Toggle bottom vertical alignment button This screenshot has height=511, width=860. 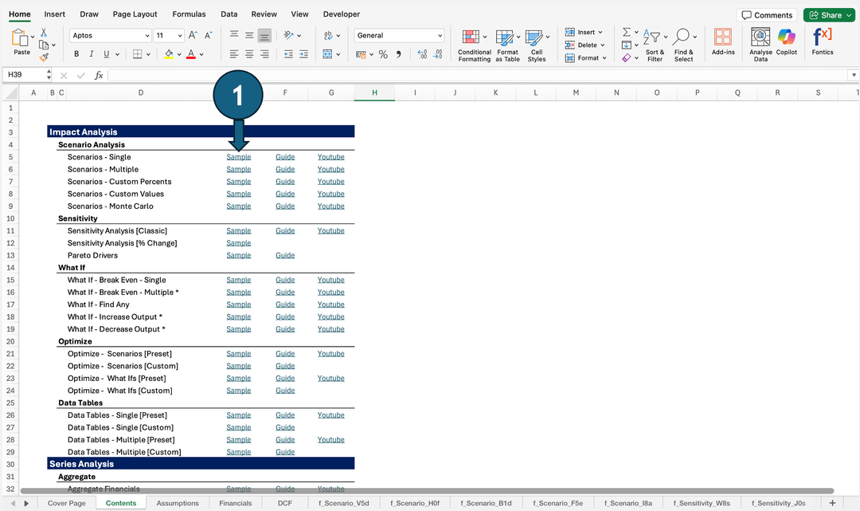click(x=264, y=35)
